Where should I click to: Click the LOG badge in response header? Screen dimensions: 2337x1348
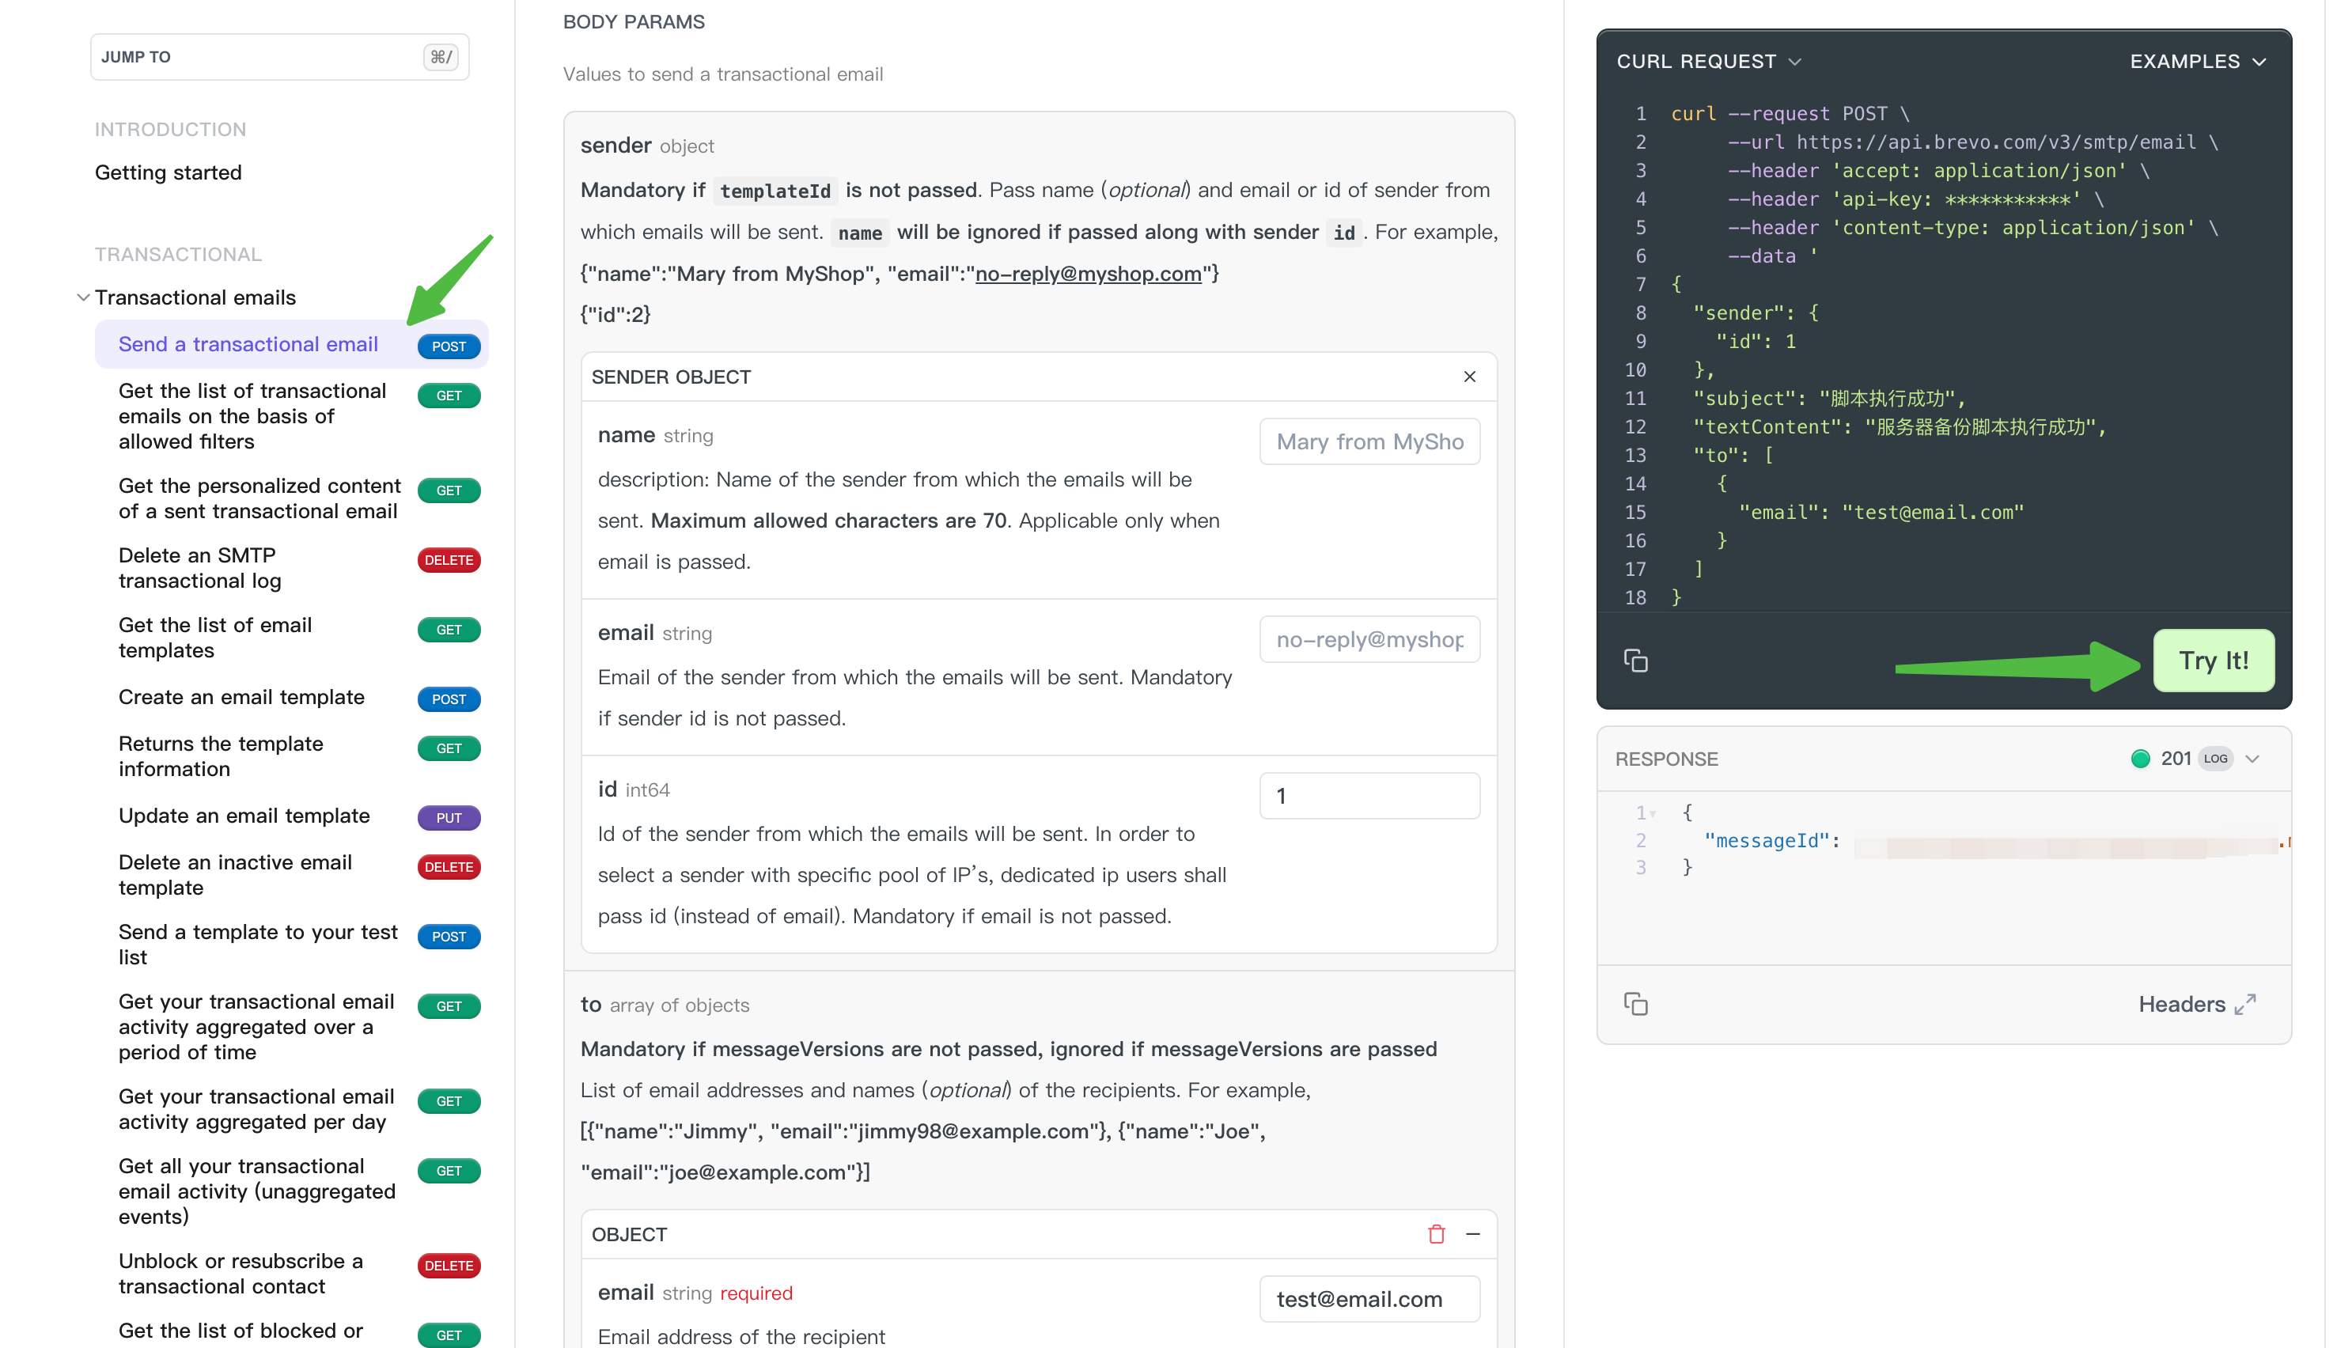[x=2215, y=758]
